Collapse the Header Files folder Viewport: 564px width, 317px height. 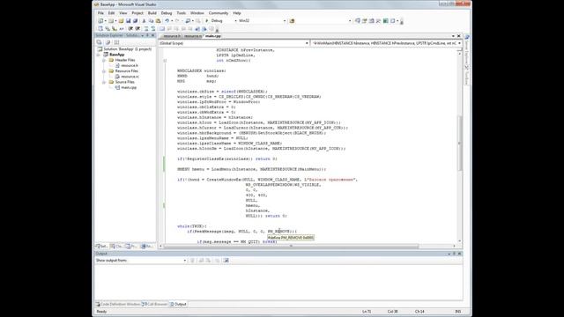(x=104, y=60)
